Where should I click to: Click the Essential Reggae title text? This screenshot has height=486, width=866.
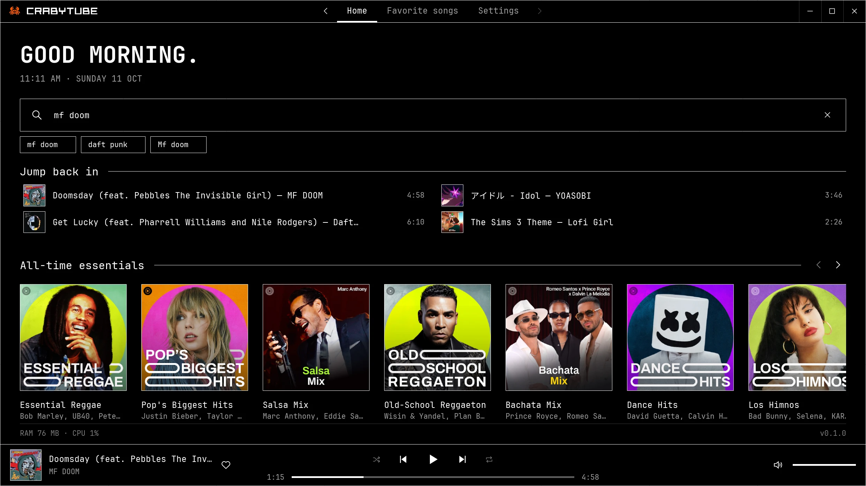(60, 405)
